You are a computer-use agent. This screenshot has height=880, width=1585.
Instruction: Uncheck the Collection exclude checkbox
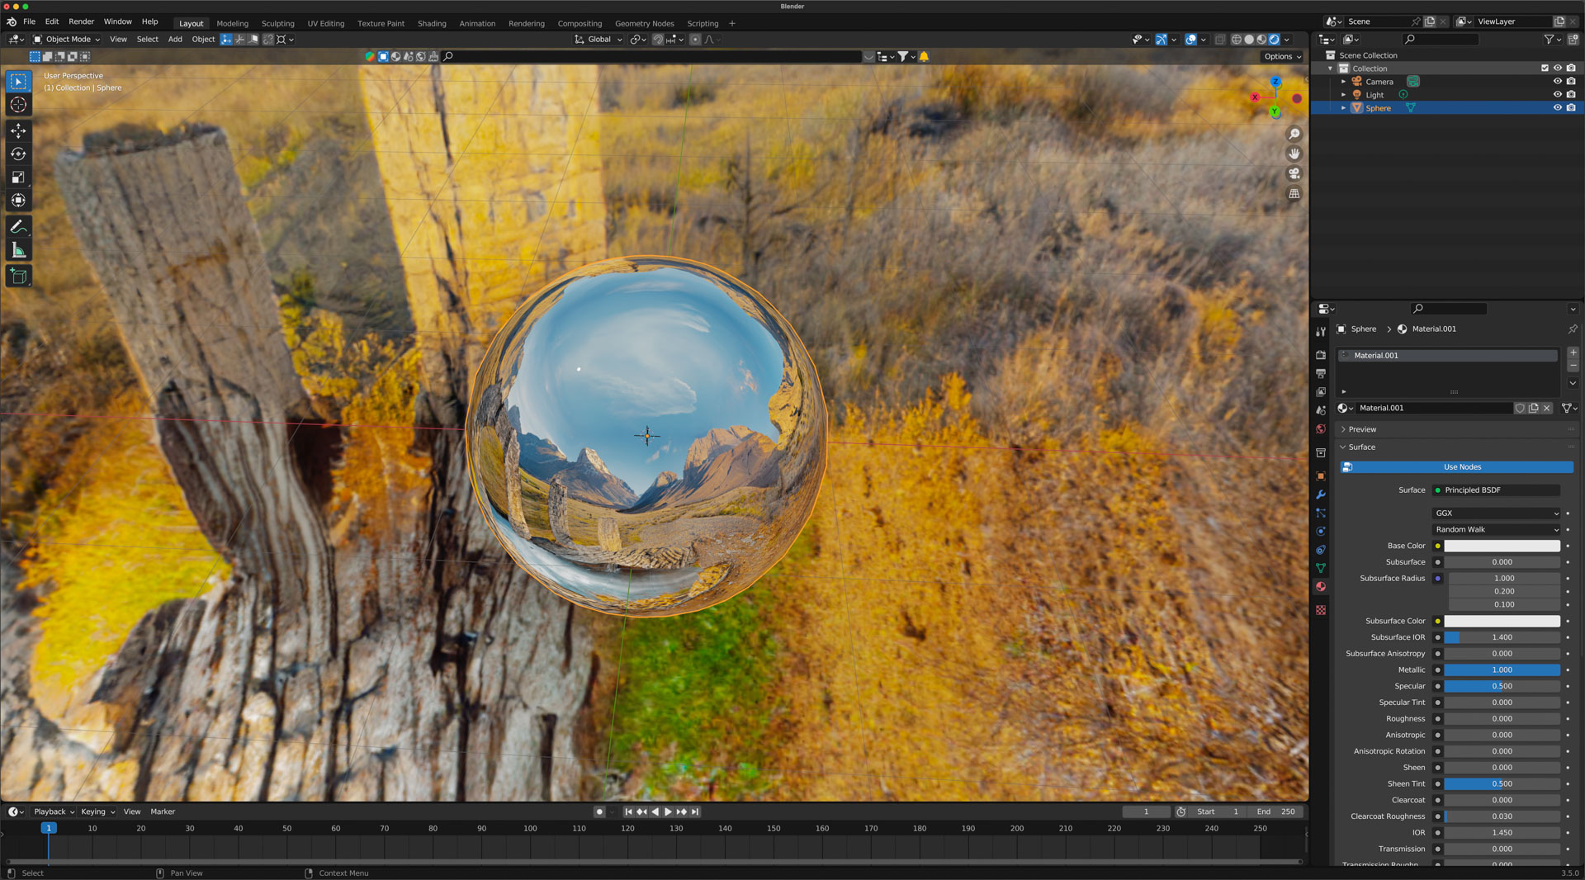point(1545,69)
